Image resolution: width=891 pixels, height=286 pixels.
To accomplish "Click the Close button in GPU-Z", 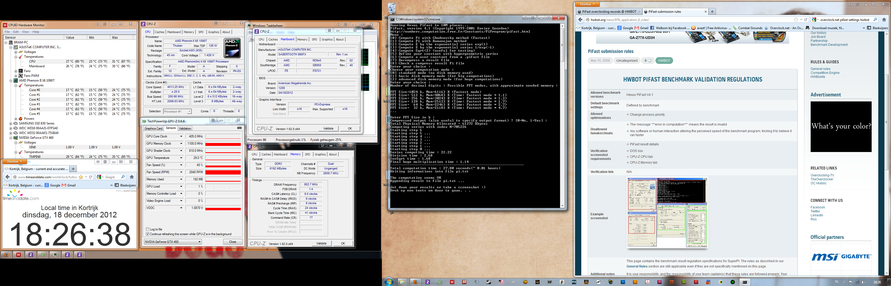I will pos(233,242).
